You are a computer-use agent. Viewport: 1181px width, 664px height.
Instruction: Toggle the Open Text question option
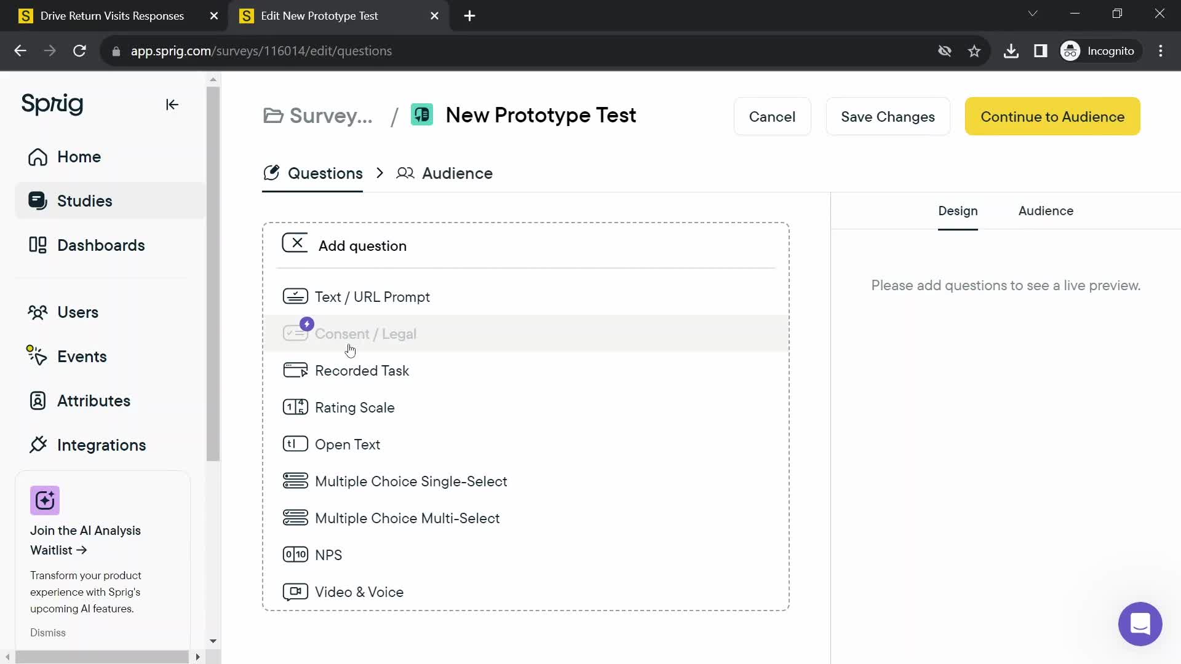tap(348, 445)
